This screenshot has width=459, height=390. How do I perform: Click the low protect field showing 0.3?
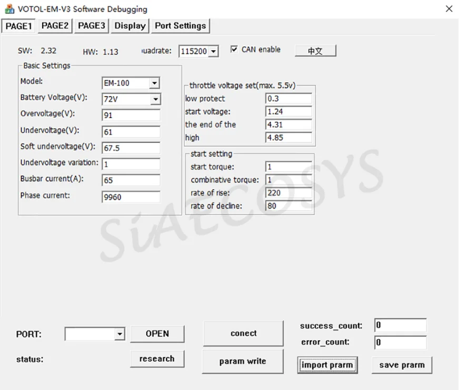pyautogui.click(x=288, y=99)
